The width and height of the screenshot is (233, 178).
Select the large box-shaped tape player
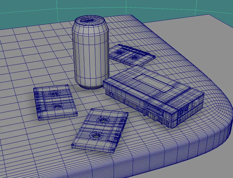(152, 95)
